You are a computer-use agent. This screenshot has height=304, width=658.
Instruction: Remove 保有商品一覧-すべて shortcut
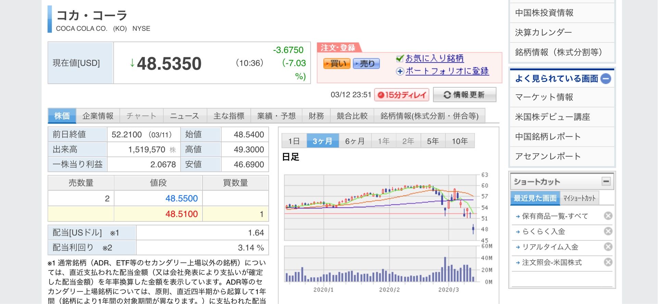click(x=608, y=216)
